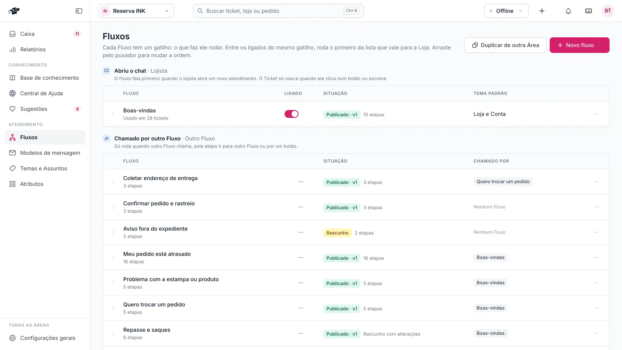
Task: Open BT user avatar menu
Action: click(608, 11)
